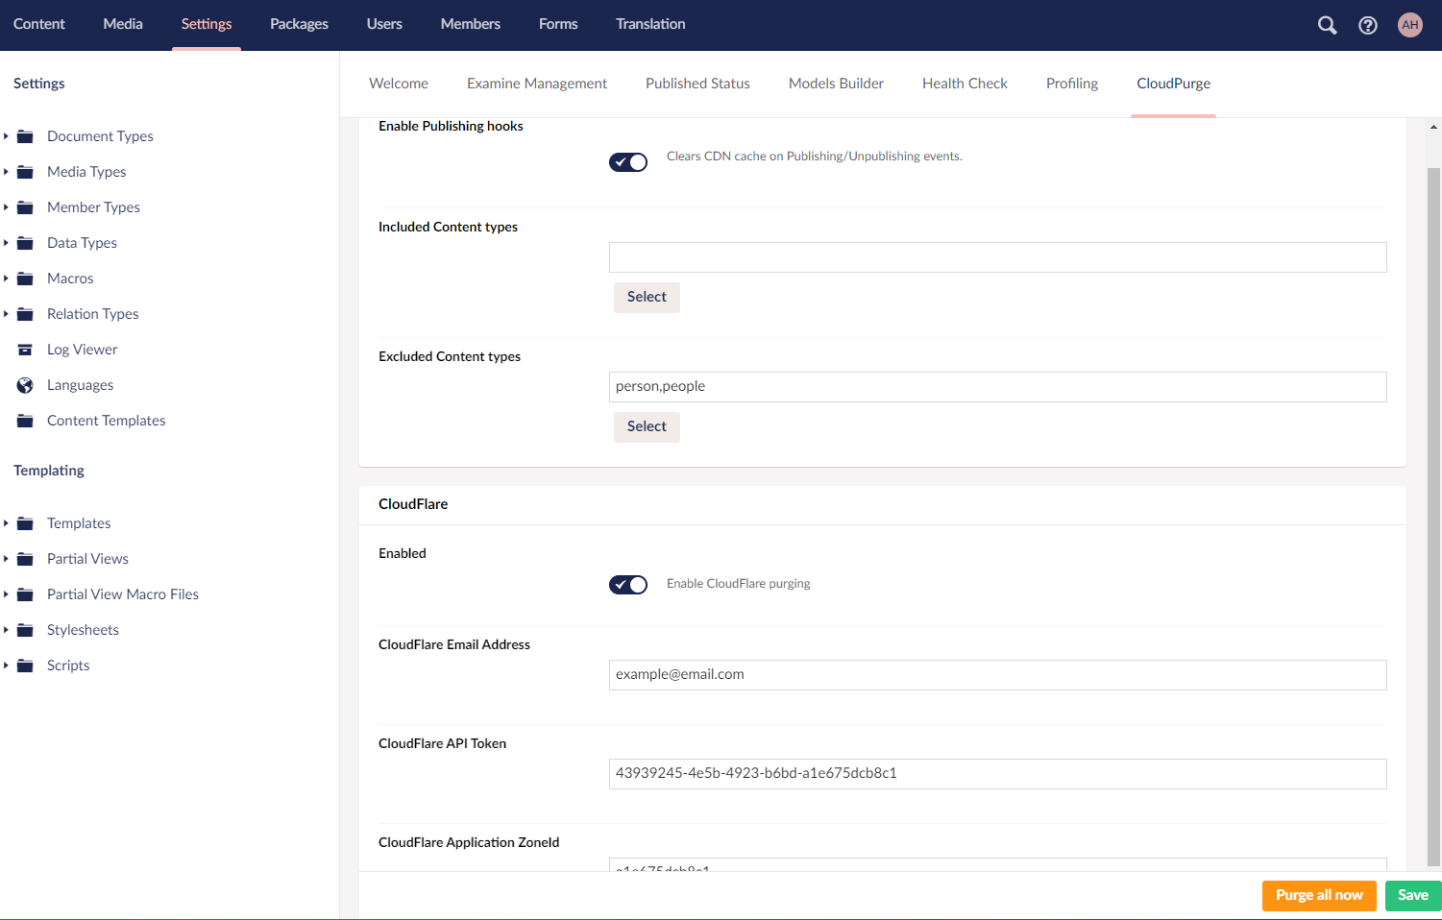Click the Macros folder icon
The image size is (1442, 920).
point(26,278)
